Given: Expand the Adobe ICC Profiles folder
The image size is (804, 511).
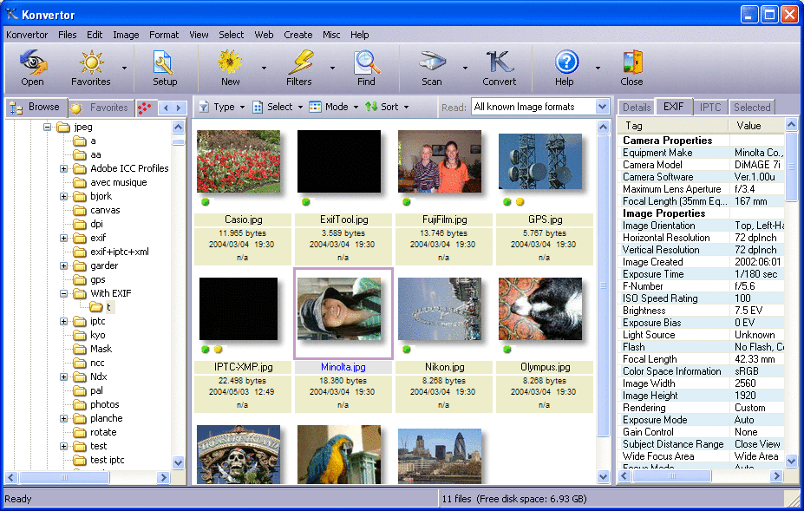Looking at the screenshot, I should tap(64, 168).
